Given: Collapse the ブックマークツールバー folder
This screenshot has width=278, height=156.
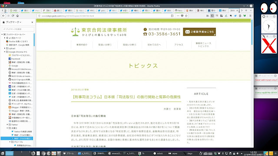Looking at the screenshot, I should (2, 34).
